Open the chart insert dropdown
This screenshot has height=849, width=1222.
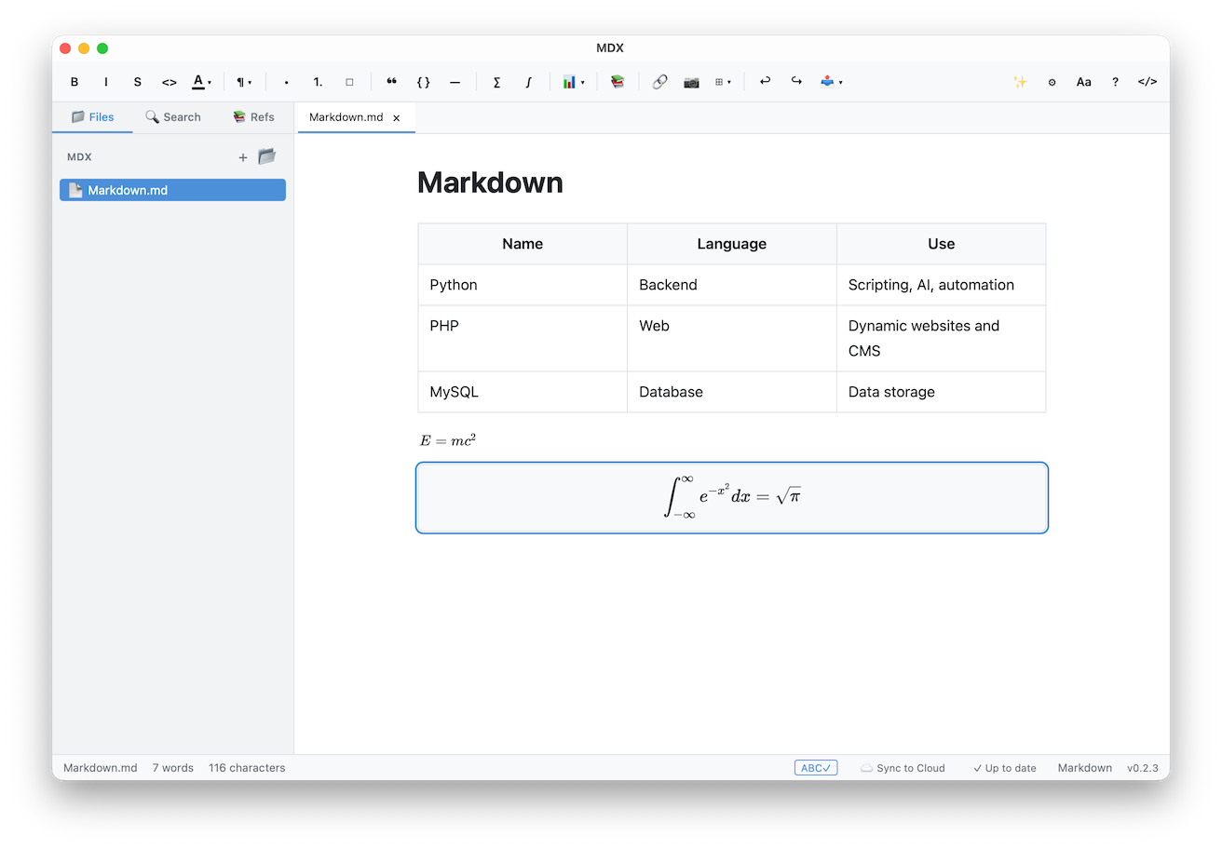coord(574,82)
